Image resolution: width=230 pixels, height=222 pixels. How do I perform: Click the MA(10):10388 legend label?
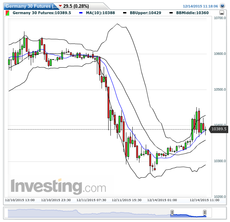pyautogui.click(x=100, y=13)
